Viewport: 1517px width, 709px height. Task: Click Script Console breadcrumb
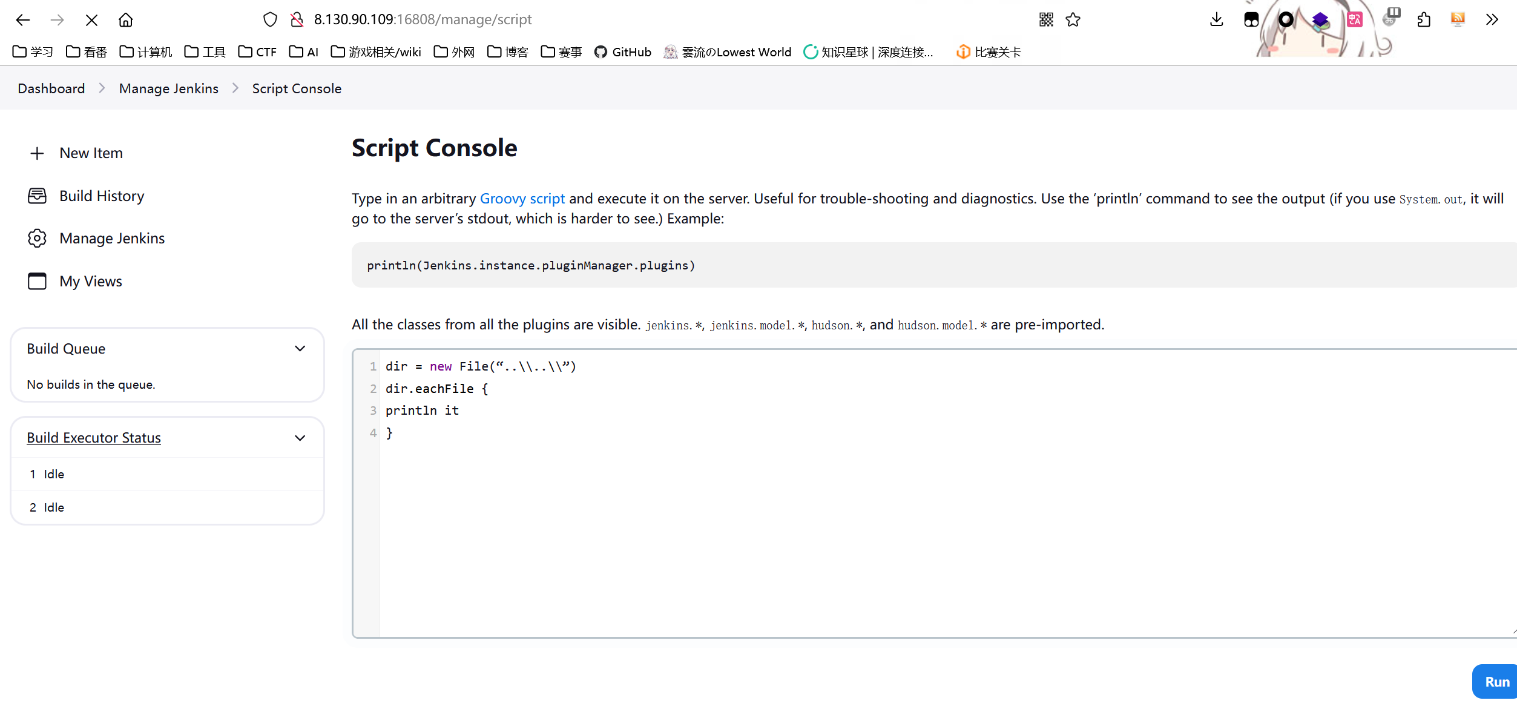[297, 88]
